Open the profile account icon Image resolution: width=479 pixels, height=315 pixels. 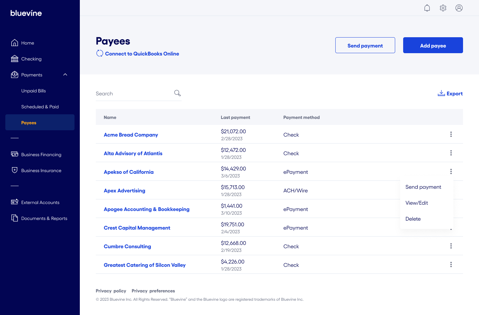pos(459,8)
